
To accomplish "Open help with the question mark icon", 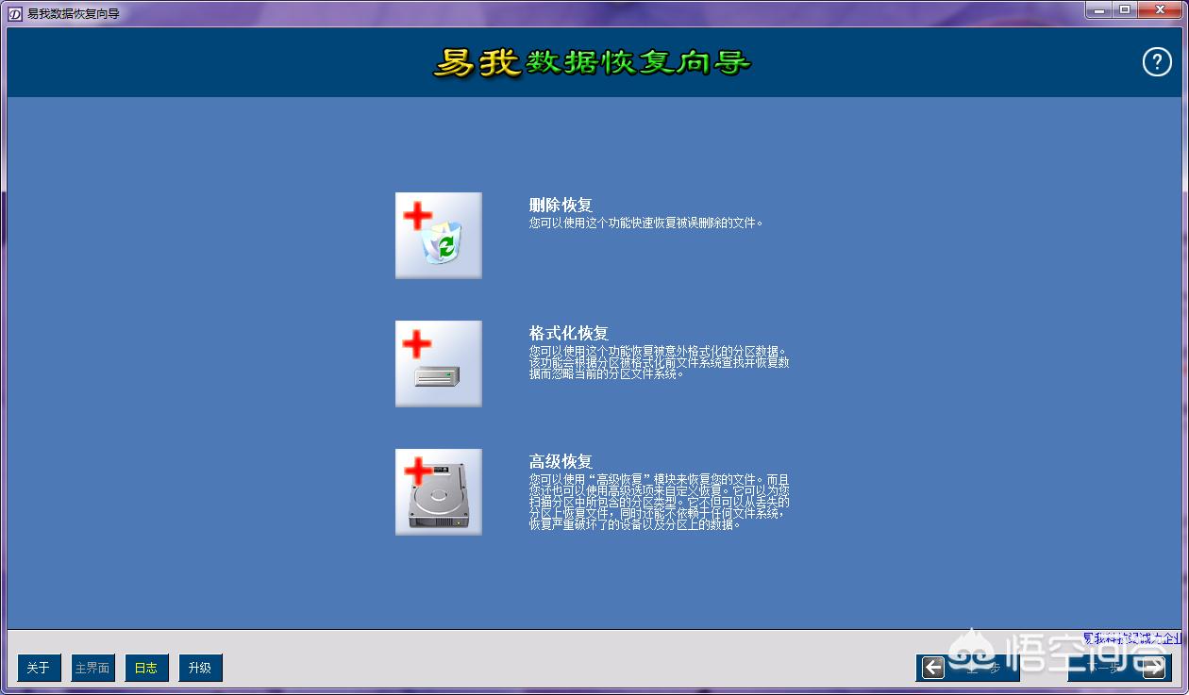I will pos(1157,62).
